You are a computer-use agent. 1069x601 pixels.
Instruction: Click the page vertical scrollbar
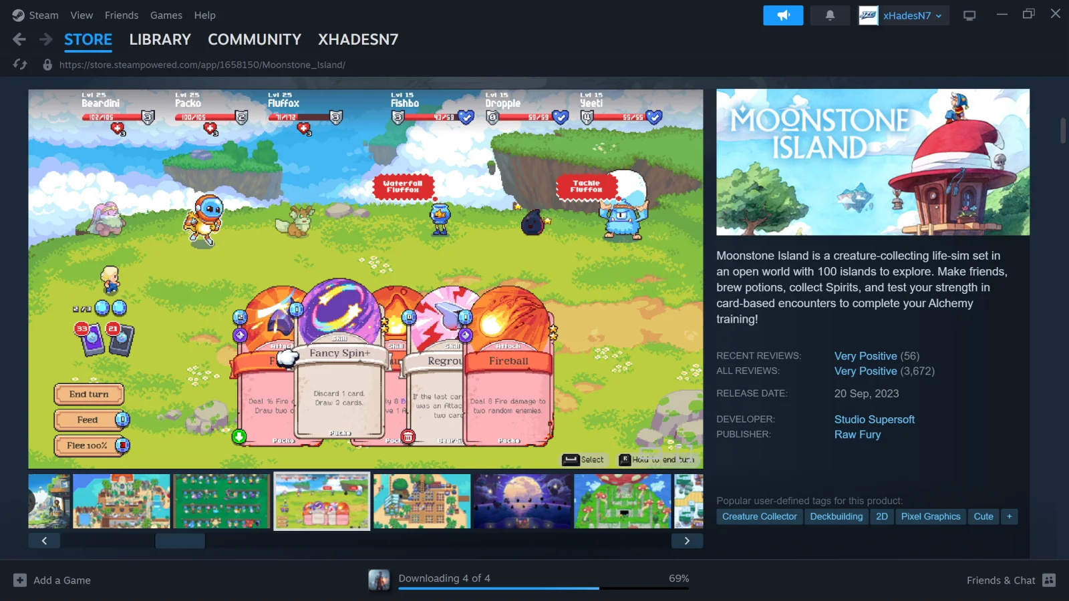[1063, 131]
